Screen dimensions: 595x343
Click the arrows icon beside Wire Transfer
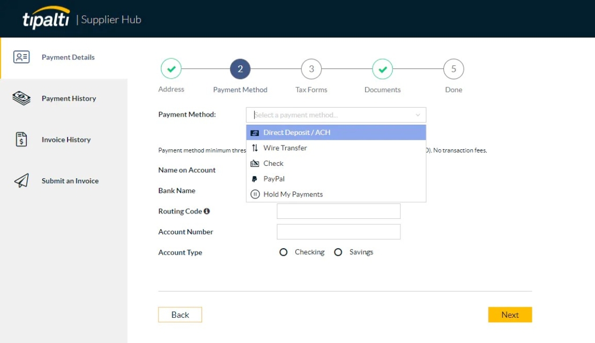(255, 148)
